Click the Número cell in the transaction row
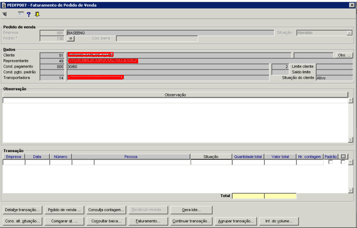The width and height of the screenshot is (357, 228). [x=60, y=162]
